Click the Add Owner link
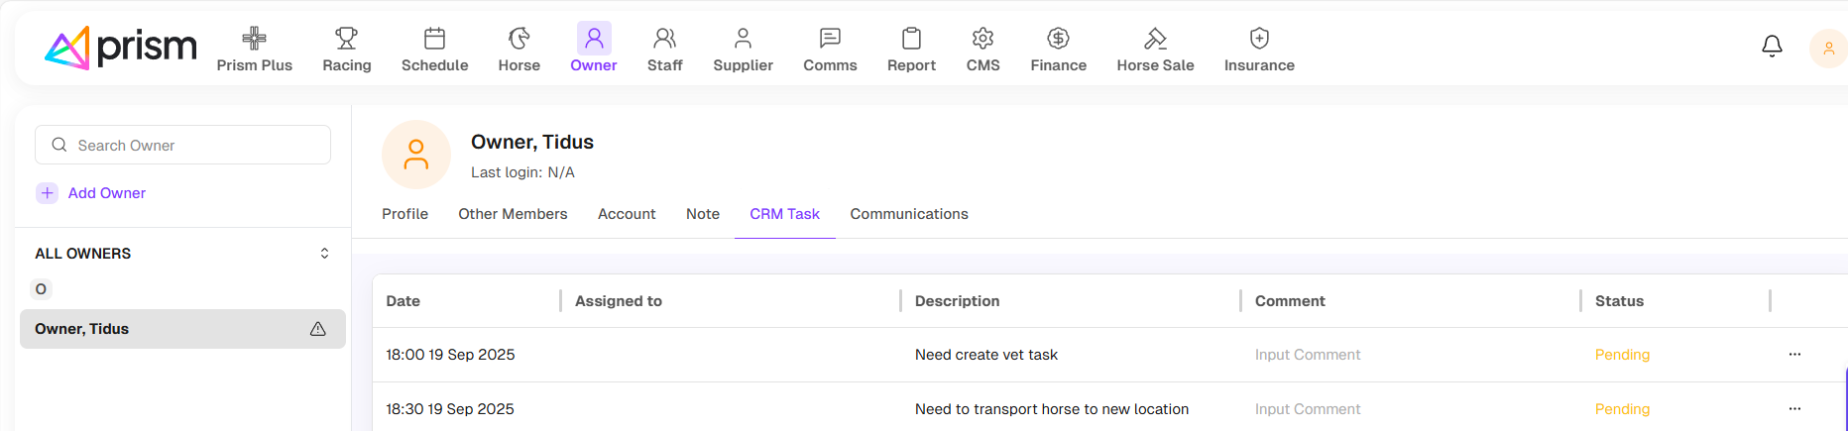This screenshot has height=431, width=1848. (106, 193)
